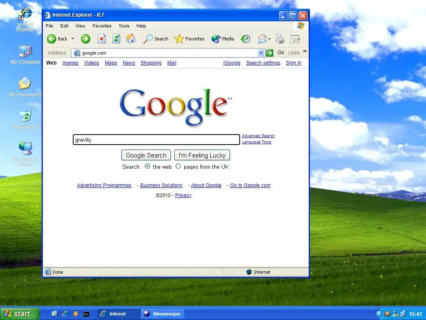The image size is (426, 320).
Task: Select 'the web' search radio button
Action: [148, 166]
